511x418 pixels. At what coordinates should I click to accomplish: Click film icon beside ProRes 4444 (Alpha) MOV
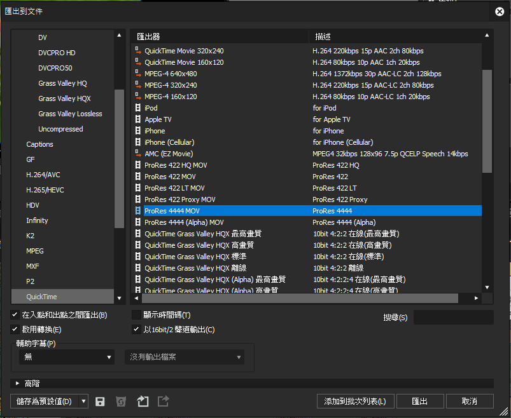(x=138, y=222)
